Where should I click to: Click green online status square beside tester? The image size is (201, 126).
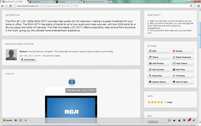point(4,120)
